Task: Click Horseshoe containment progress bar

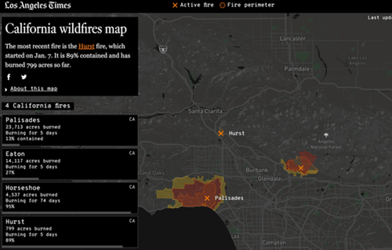Action: point(70,213)
